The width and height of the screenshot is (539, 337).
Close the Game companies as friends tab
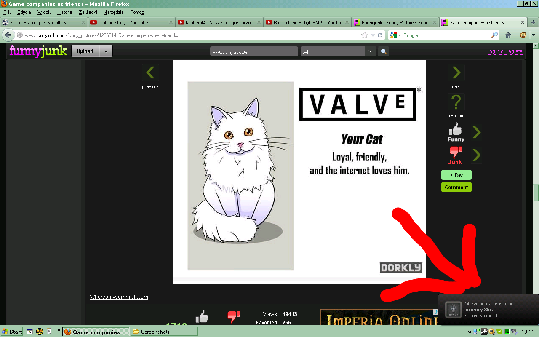click(x=523, y=22)
